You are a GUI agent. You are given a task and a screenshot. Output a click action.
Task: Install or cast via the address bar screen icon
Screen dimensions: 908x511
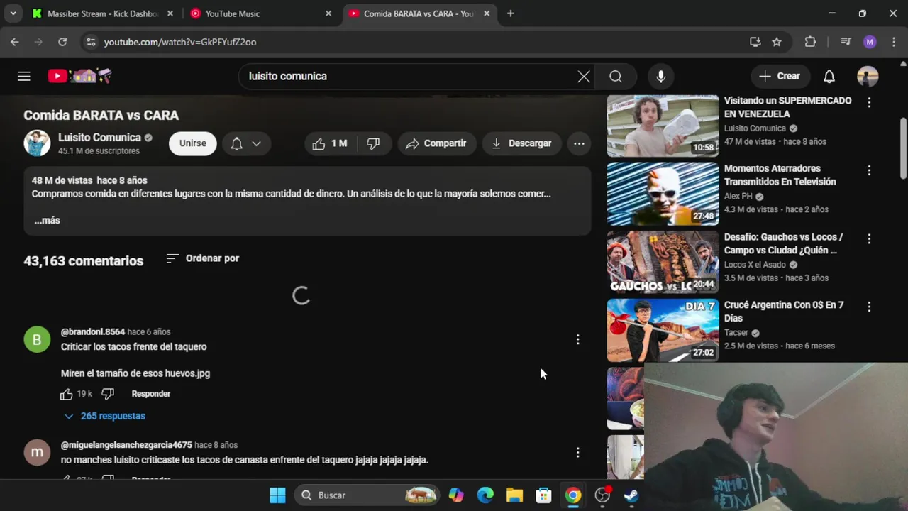pos(755,42)
